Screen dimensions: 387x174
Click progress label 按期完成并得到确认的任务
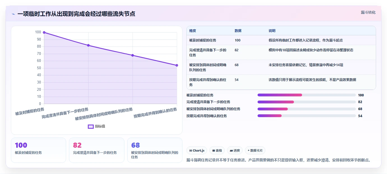(207, 116)
